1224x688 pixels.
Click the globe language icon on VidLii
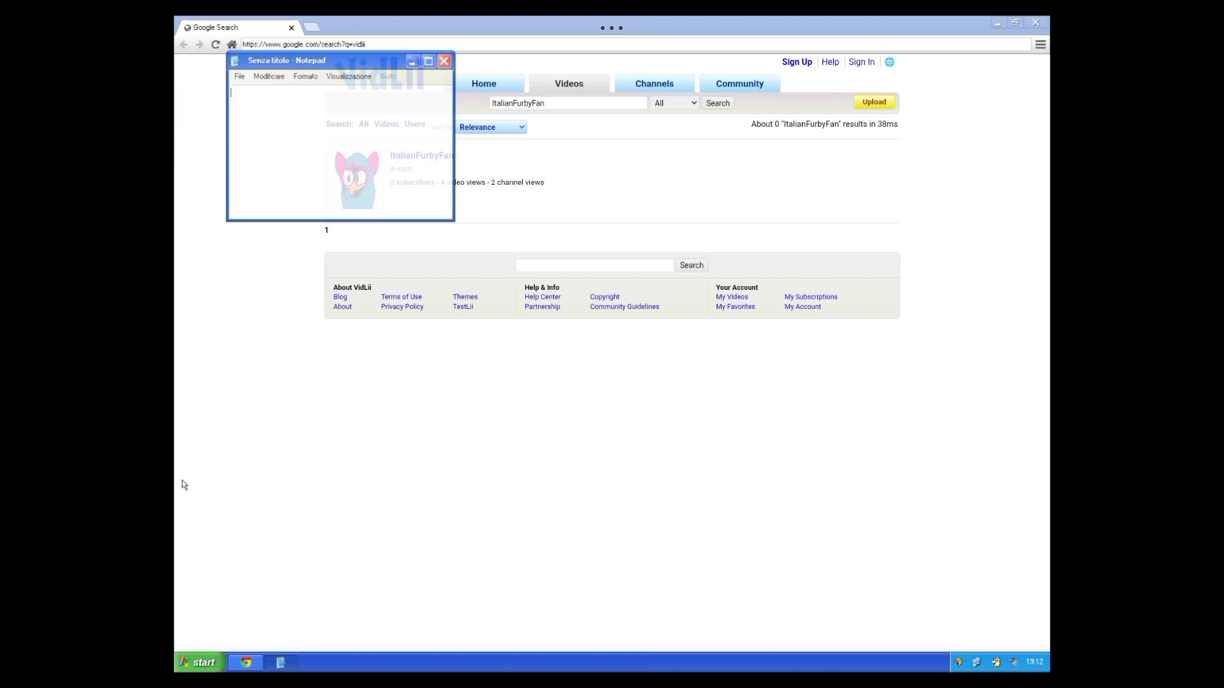[889, 62]
